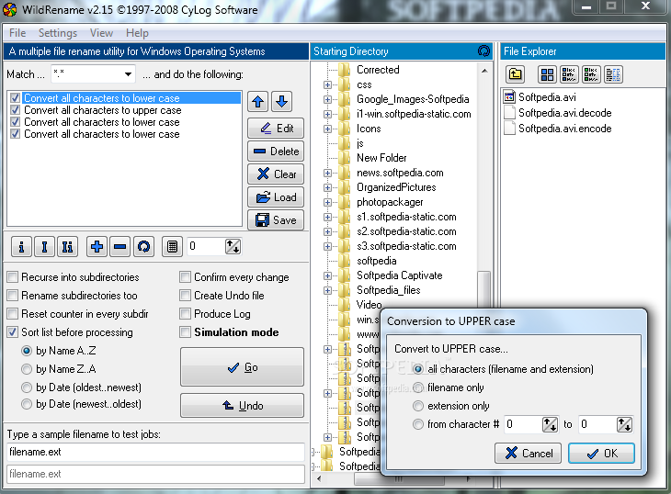
Task: Open the Help menu
Action: pyautogui.click(x=137, y=33)
